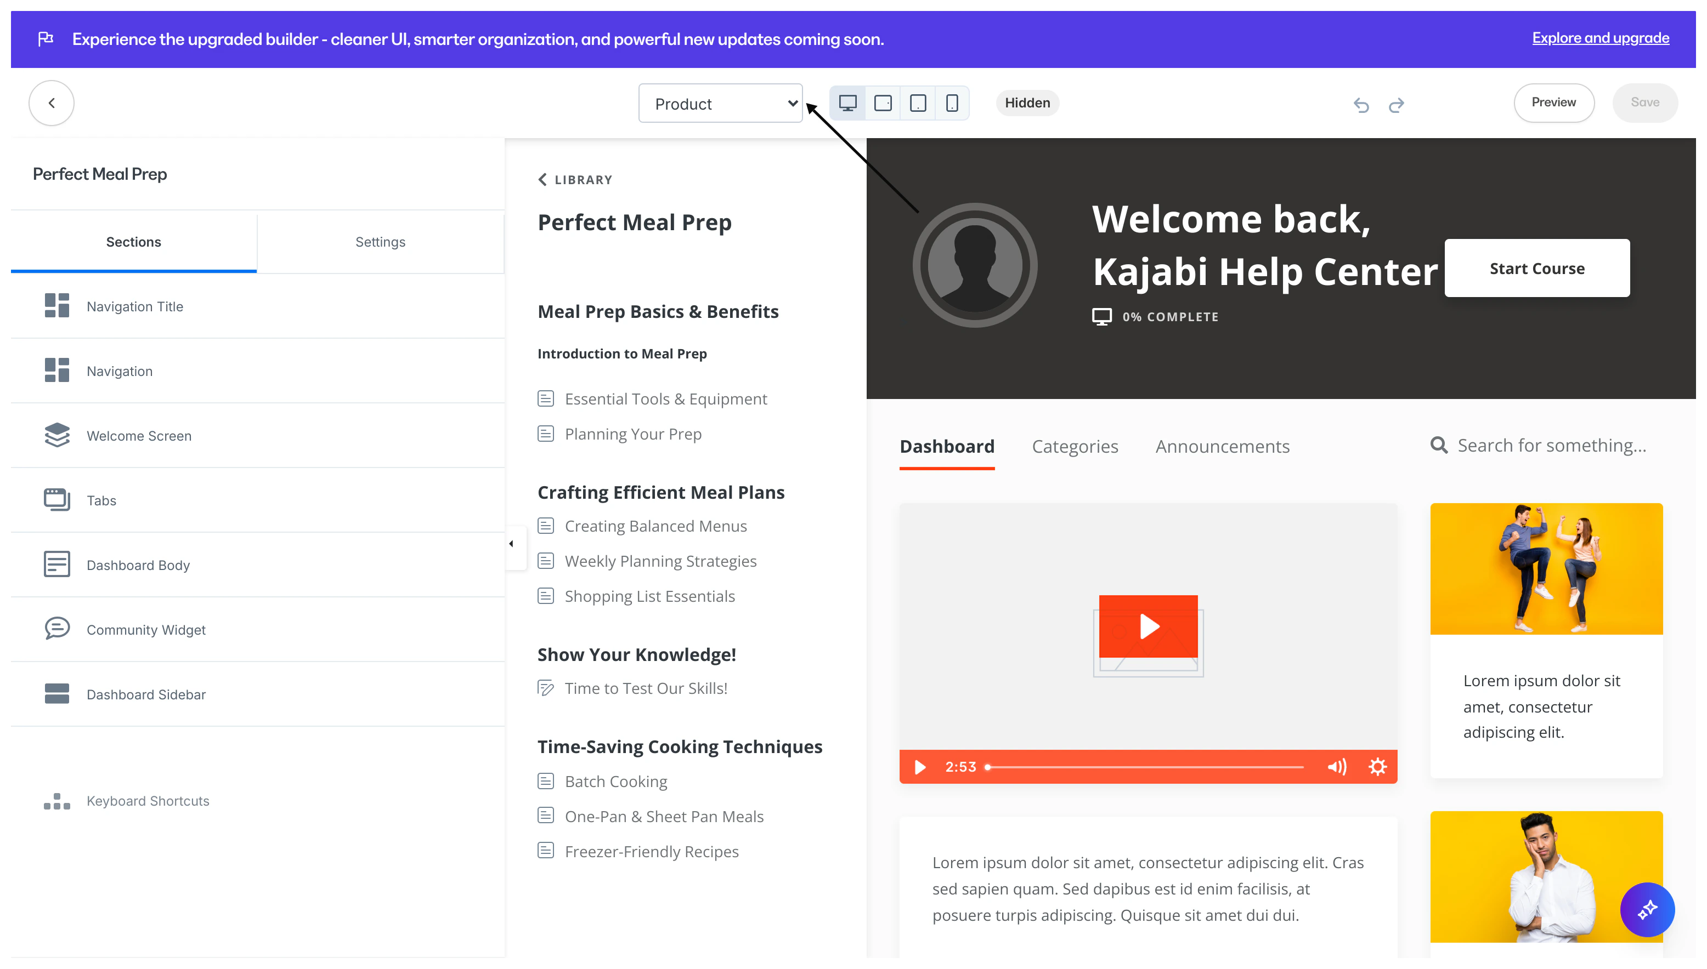
Task: Open the Tabs section row
Action: coord(258,500)
